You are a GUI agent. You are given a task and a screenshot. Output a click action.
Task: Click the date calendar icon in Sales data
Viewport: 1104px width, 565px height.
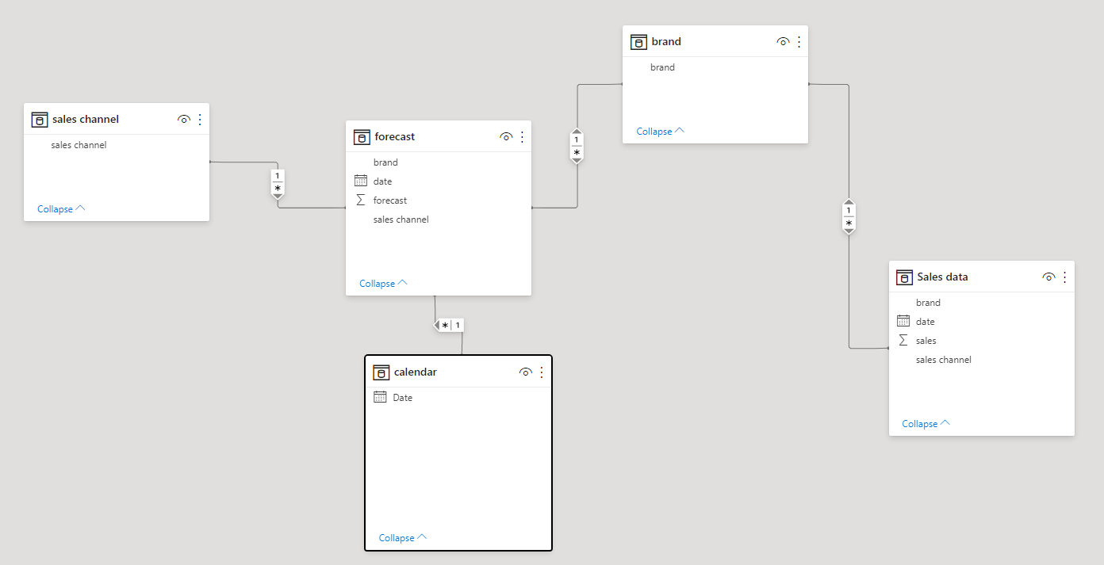[903, 322]
